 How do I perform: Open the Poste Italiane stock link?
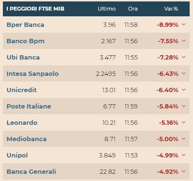pos(29,106)
